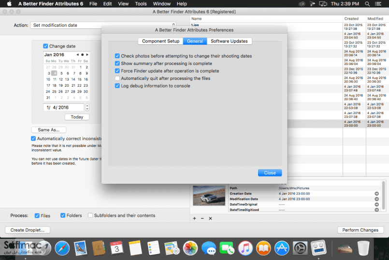The image size is (389, 260).
Task: Jump to the current month via calendar dot
Action: pyautogui.click(x=82, y=54)
